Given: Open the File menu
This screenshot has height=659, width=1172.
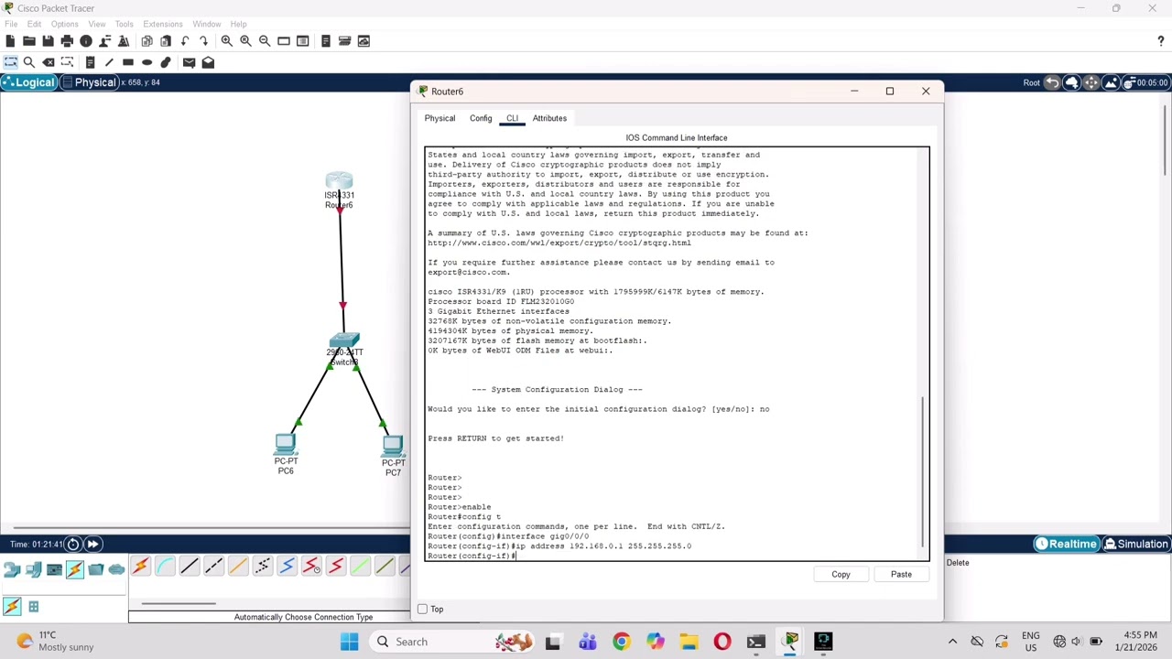Looking at the screenshot, I should (x=11, y=24).
